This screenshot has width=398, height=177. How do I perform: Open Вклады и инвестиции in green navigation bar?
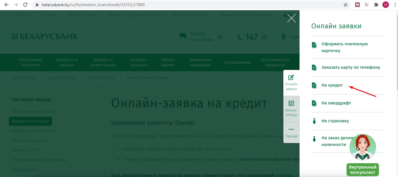click(103, 62)
